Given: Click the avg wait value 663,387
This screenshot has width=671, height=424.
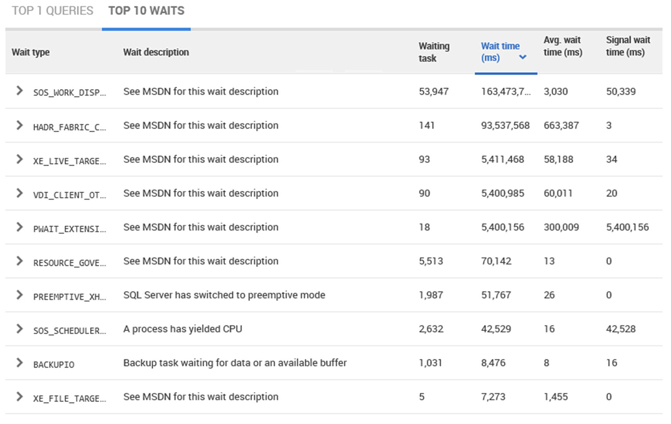Looking at the screenshot, I should click(561, 125).
